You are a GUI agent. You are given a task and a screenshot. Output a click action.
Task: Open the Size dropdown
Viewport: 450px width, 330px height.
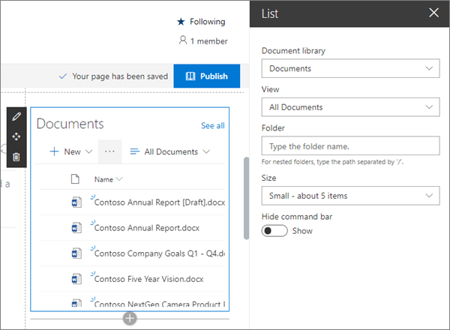click(x=350, y=196)
